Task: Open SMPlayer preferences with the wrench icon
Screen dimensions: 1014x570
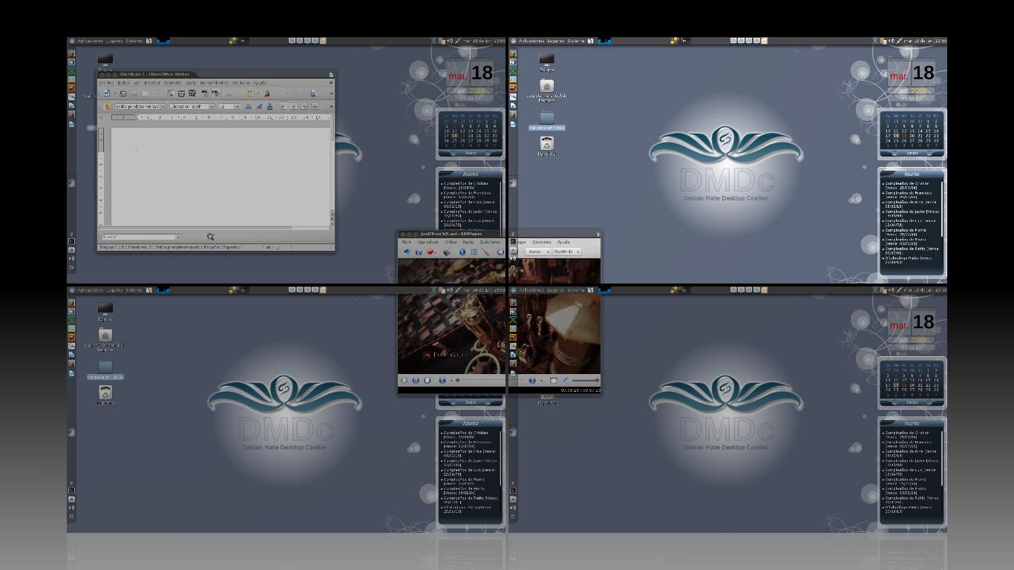Action: pyautogui.click(x=485, y=251)
